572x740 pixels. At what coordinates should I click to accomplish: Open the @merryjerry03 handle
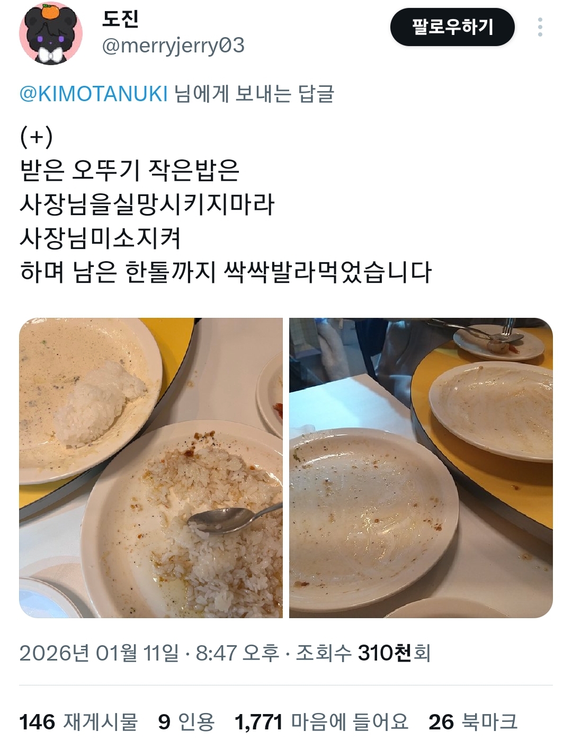click(173, 46)
